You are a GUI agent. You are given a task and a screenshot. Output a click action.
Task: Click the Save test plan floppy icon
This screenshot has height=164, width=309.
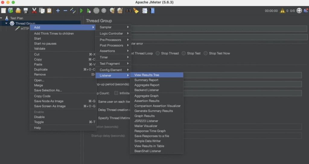(26, 11)
